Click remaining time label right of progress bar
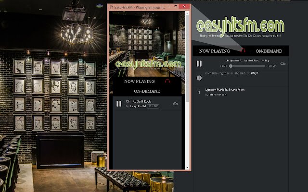Image resolution: width=308 pixels, height=192 pixels. 272,66
